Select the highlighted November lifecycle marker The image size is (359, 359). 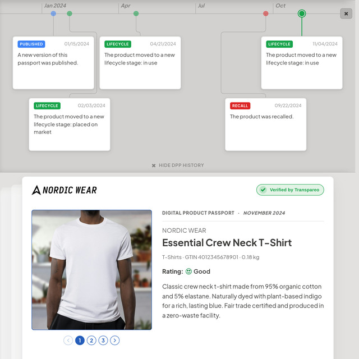pyautogui.click(x=302, y=13)
